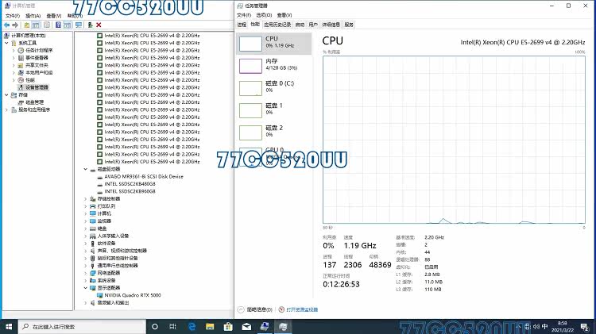Select the 磁盘 1 performance item
596x334 pixels.
click(274, 110)
